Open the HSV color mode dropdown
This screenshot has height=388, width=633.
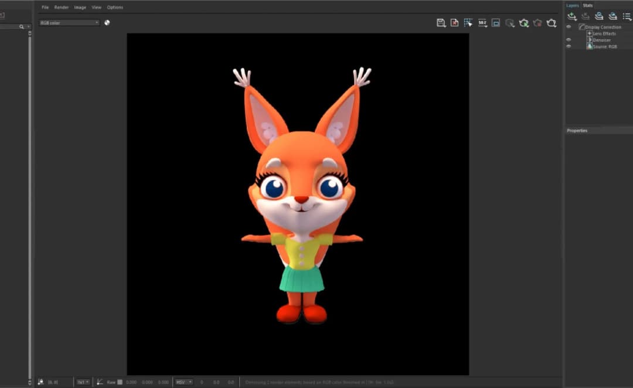pos(184,382)
